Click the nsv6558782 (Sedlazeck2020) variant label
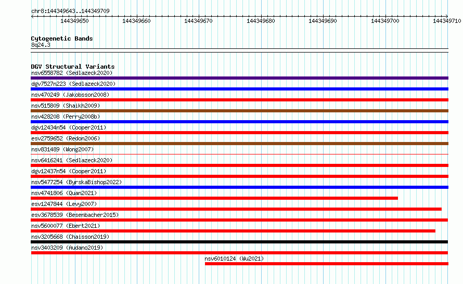This screenshot has width=463, height=284. pos(72,73)
